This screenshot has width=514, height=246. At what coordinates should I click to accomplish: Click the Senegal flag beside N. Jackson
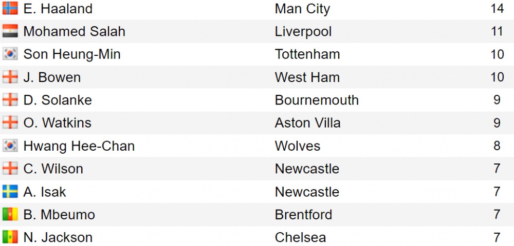10,237
